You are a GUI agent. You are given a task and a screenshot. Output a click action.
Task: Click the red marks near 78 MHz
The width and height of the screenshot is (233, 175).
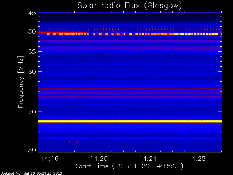(74, 141)
